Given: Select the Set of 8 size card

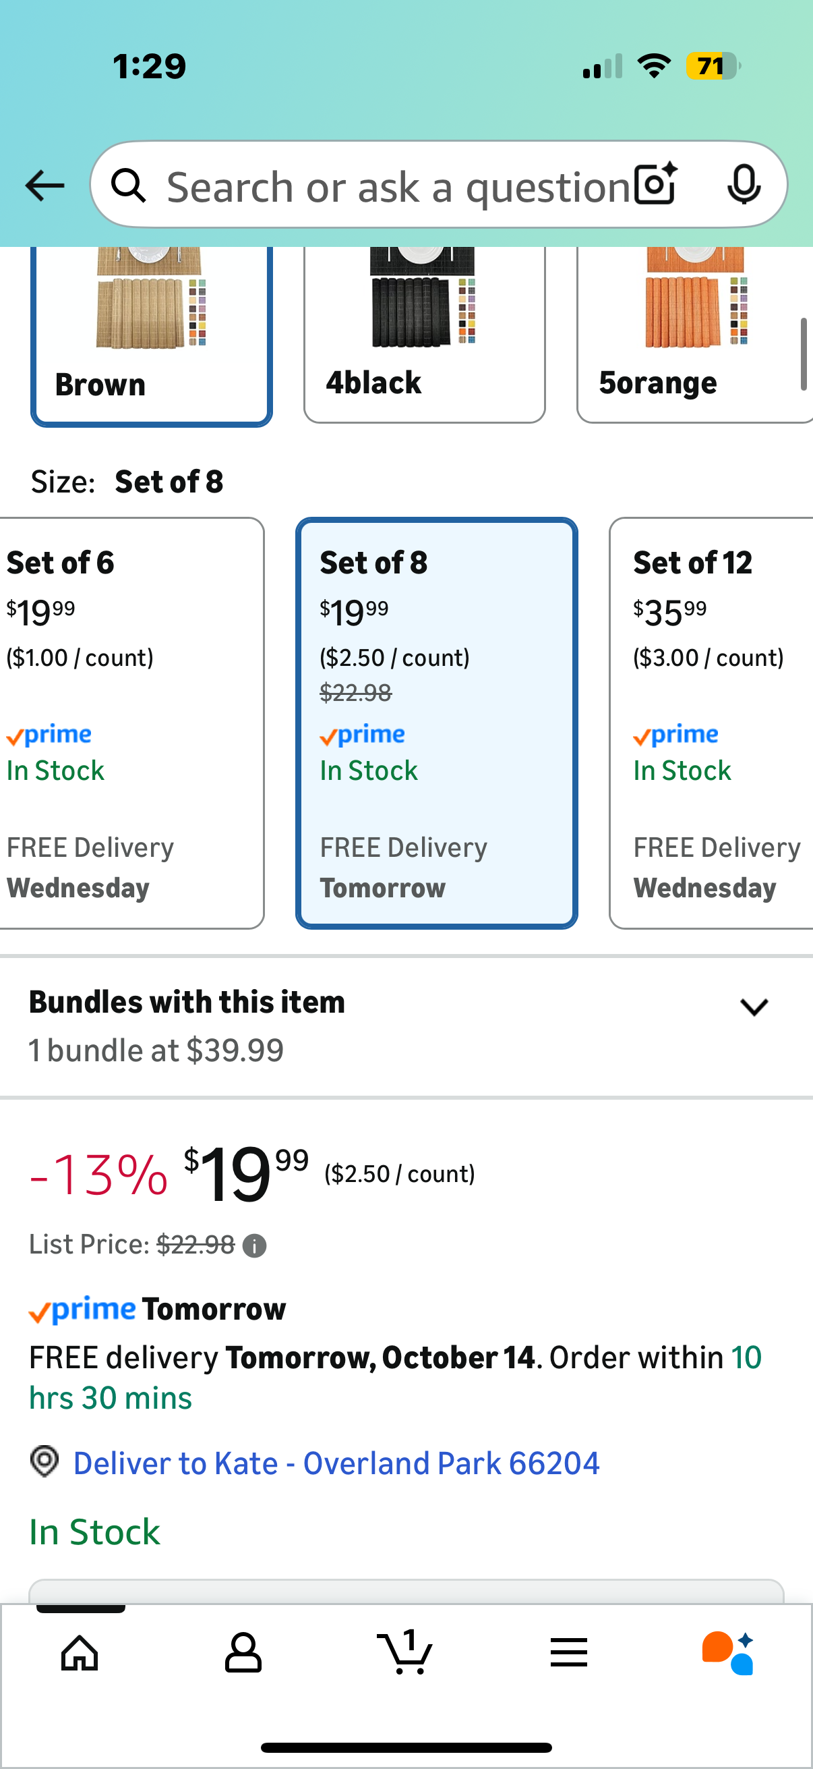Looking at the screenshot, I should pos(436,723).
